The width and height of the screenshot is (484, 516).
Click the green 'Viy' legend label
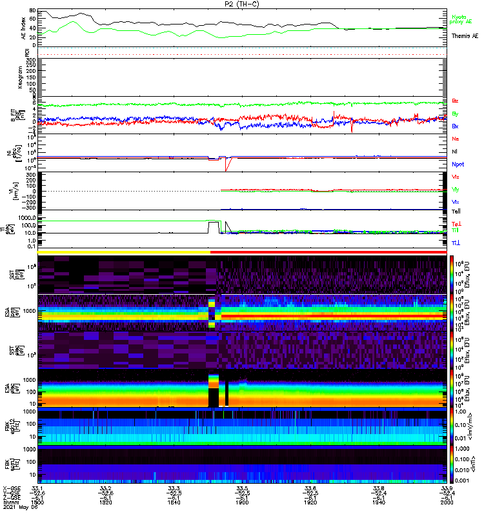pos(456,190)
